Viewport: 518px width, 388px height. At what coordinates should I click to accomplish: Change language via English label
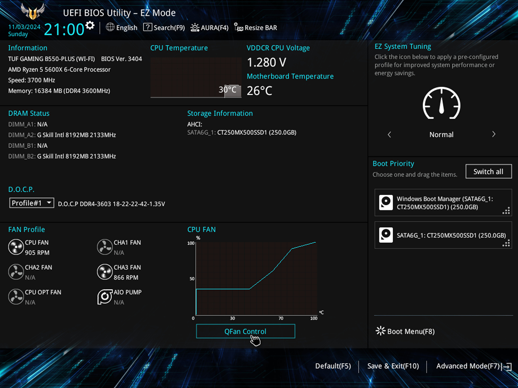coord(127,28)
